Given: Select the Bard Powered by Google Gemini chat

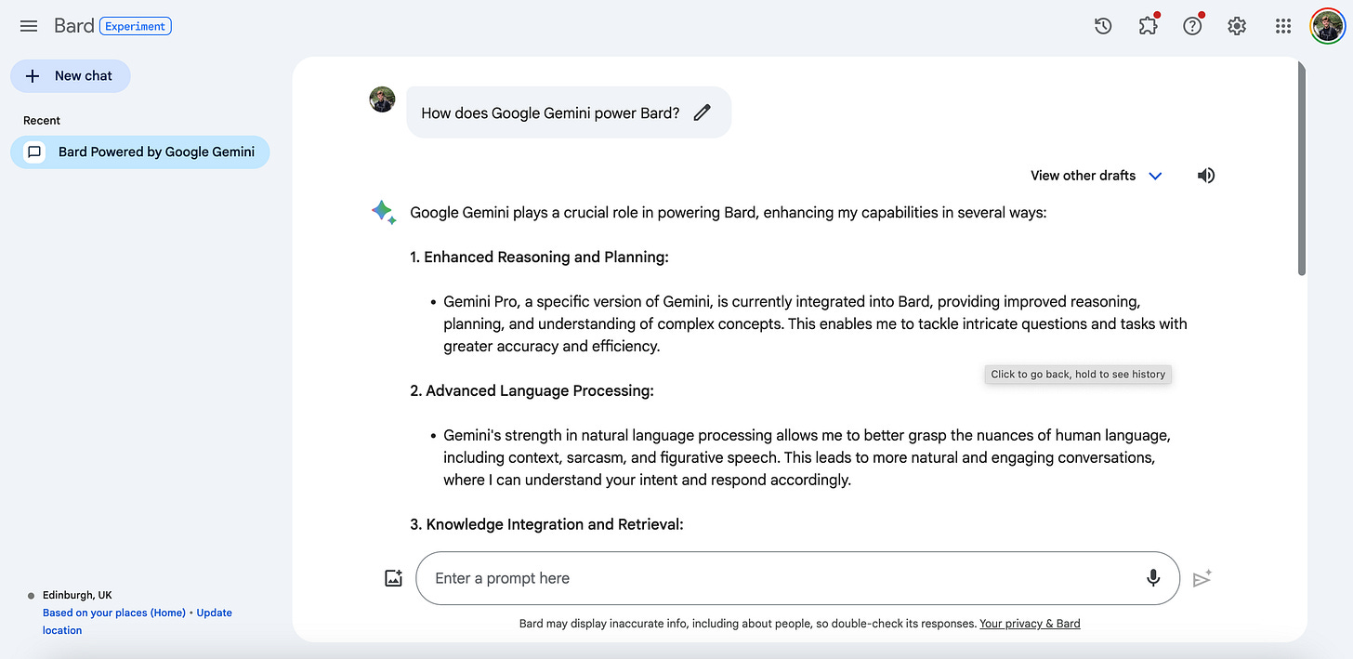Looking at the screenshot, I should (x=139, y=152).
